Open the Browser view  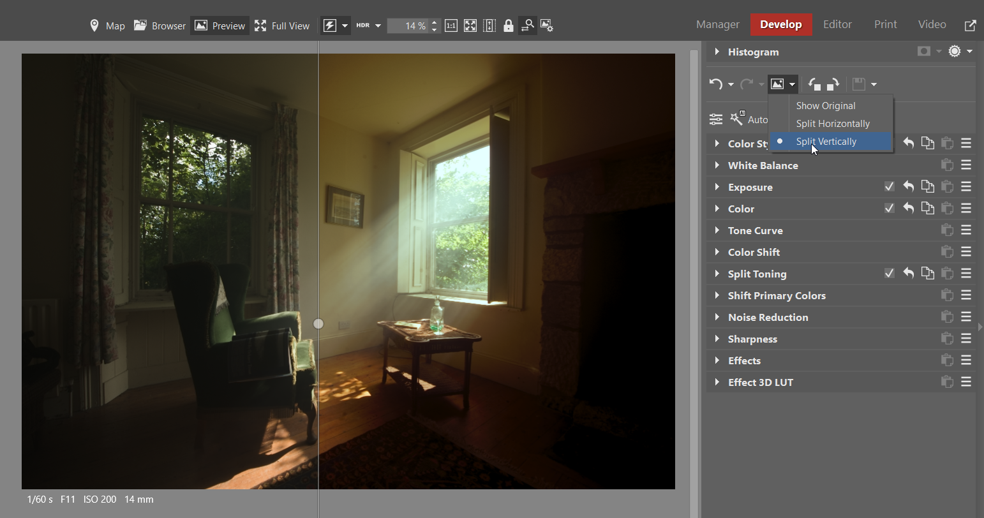tap(160, 26)
